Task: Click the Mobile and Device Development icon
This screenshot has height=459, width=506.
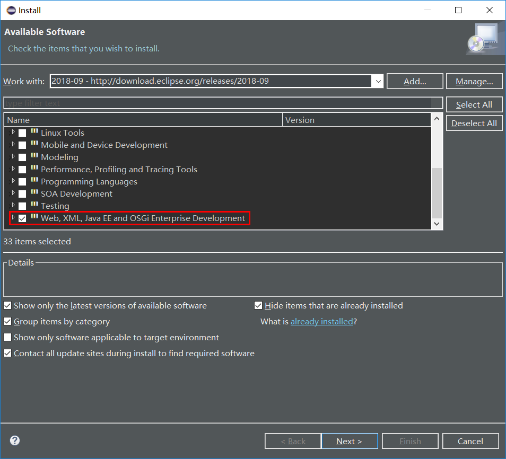Action: [x=34, y=145]
